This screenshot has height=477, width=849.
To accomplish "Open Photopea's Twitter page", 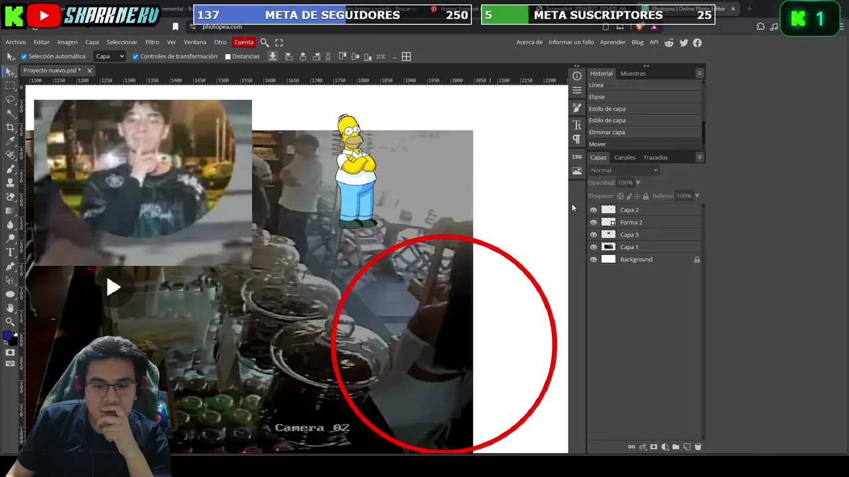I will coord(684,42).
